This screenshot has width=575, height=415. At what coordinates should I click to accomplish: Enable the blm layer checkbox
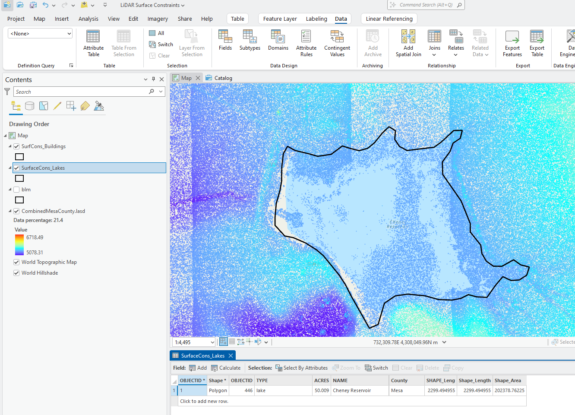tap(16, 190)
